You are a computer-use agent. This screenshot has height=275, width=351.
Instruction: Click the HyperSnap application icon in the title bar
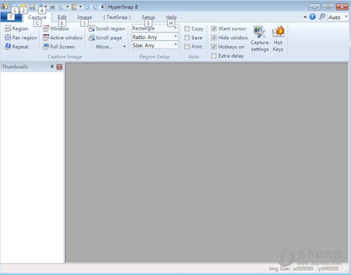[4, 6]
